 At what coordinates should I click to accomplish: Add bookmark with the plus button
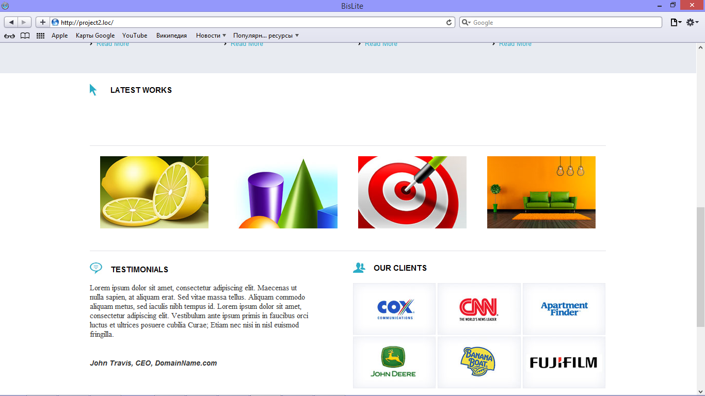click(42, 22)
